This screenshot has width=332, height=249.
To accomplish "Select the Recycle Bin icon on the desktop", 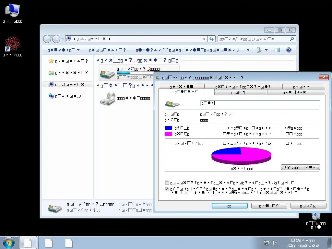I will tap(316, 216).
